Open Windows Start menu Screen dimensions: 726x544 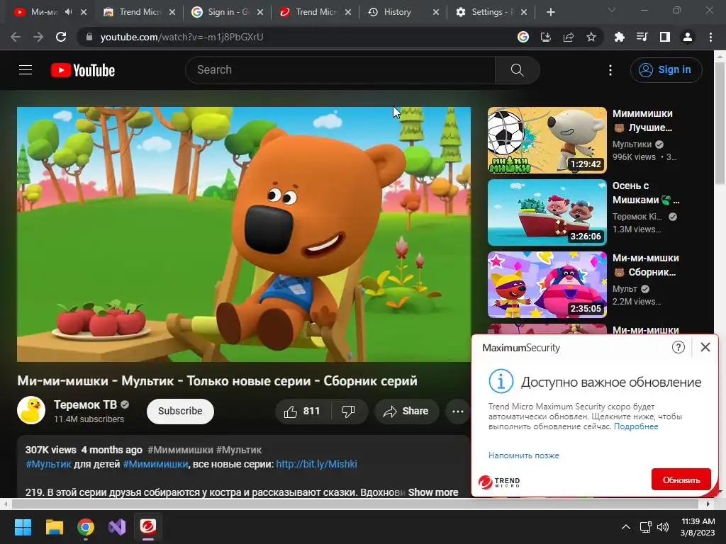[23, 527]
